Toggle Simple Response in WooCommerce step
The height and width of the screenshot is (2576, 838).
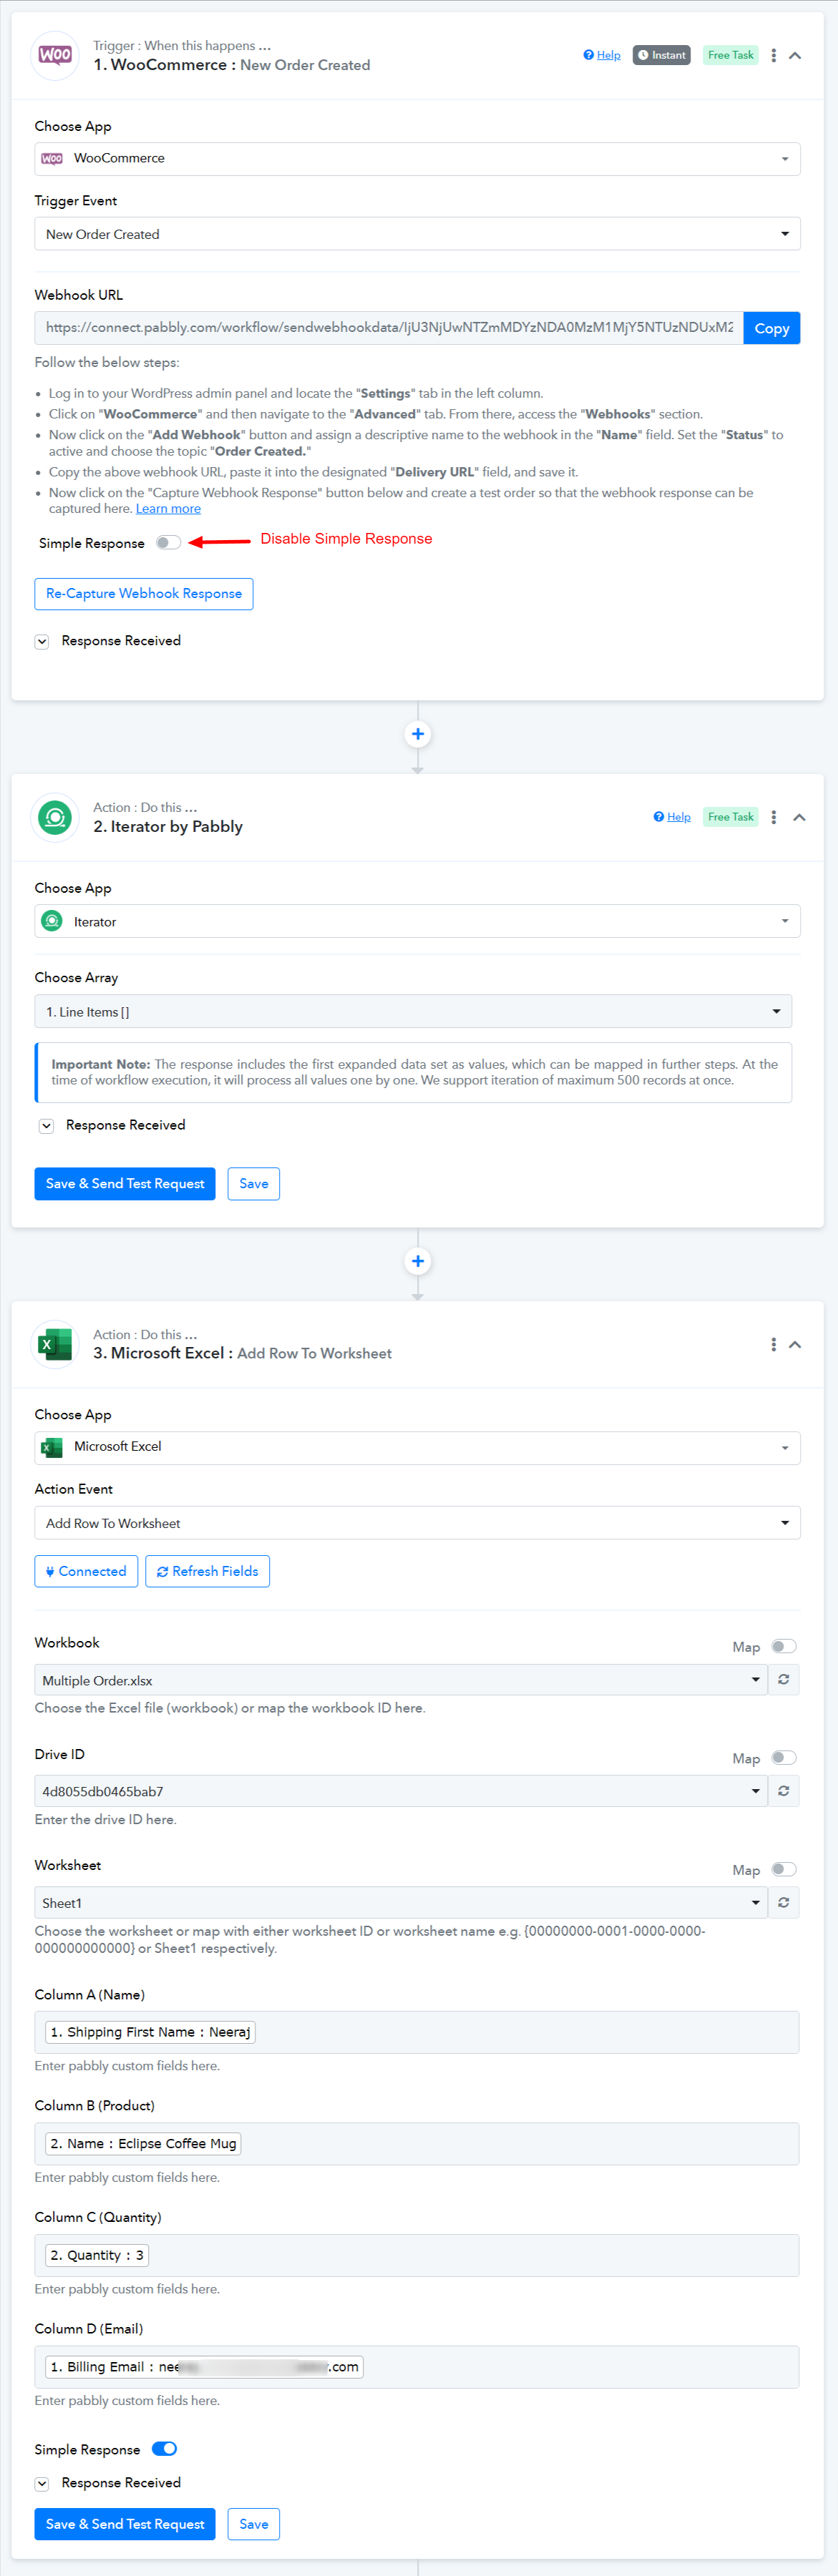168,543
